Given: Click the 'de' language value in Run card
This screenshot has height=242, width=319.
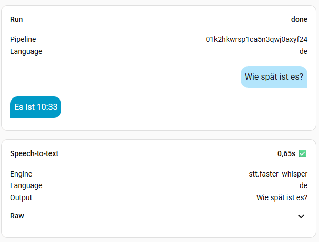Looking at the screenshot, I should point(303,51).
